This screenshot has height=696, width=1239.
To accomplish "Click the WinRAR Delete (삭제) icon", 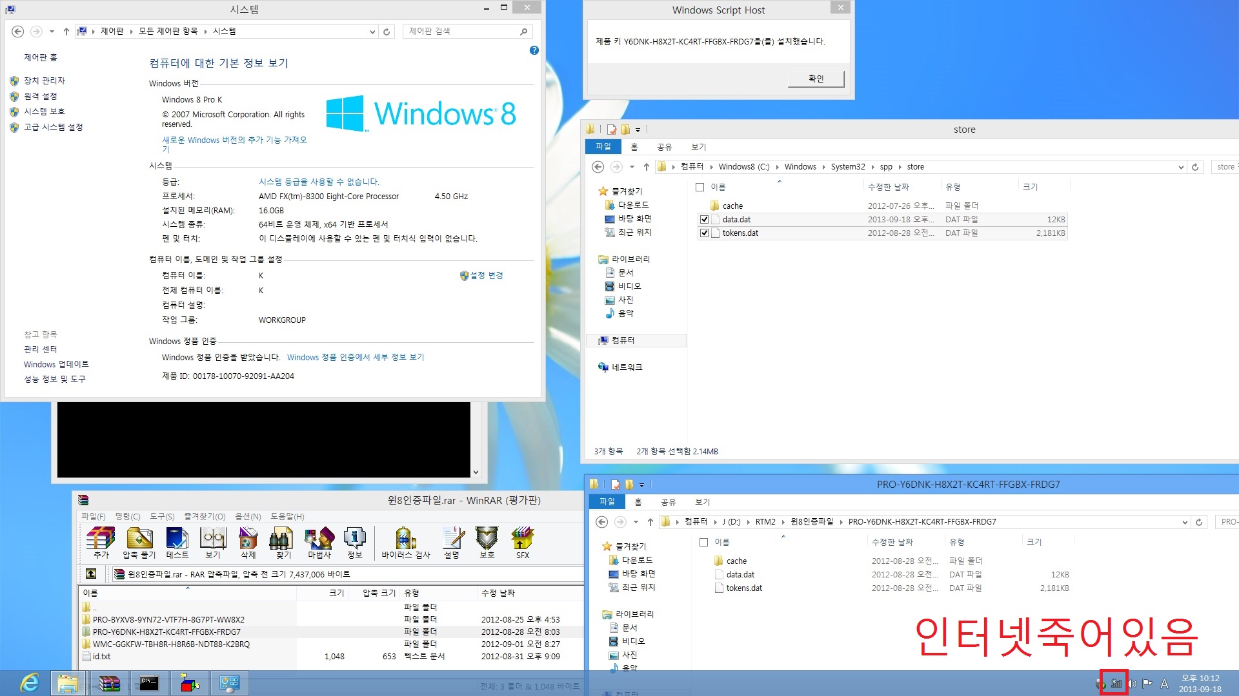I will pyautogui.click(x=248, y=543).
